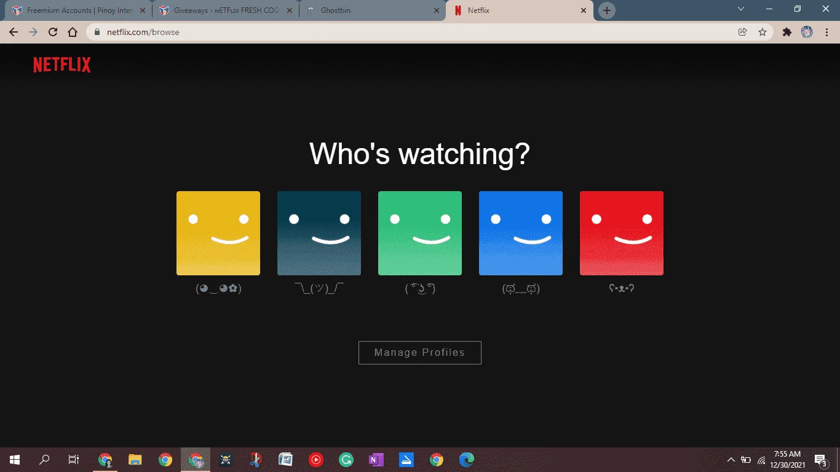Expand the tab search chevron
Screen dimensions: 840x472
[741, 9]
